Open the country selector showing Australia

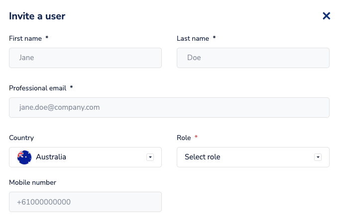pos(85,157)
